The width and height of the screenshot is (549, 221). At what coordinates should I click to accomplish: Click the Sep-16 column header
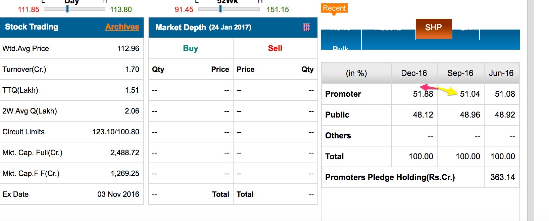[460, 73]
